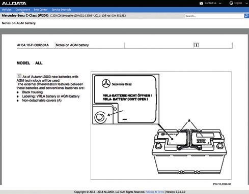
Task: Open the Info Center menu
Action: coord(41,10)
